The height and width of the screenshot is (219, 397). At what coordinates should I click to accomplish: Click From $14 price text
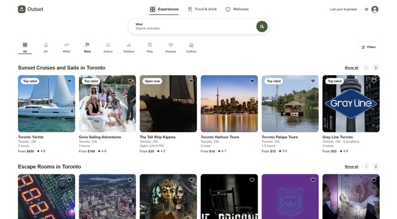pos(208,151)
